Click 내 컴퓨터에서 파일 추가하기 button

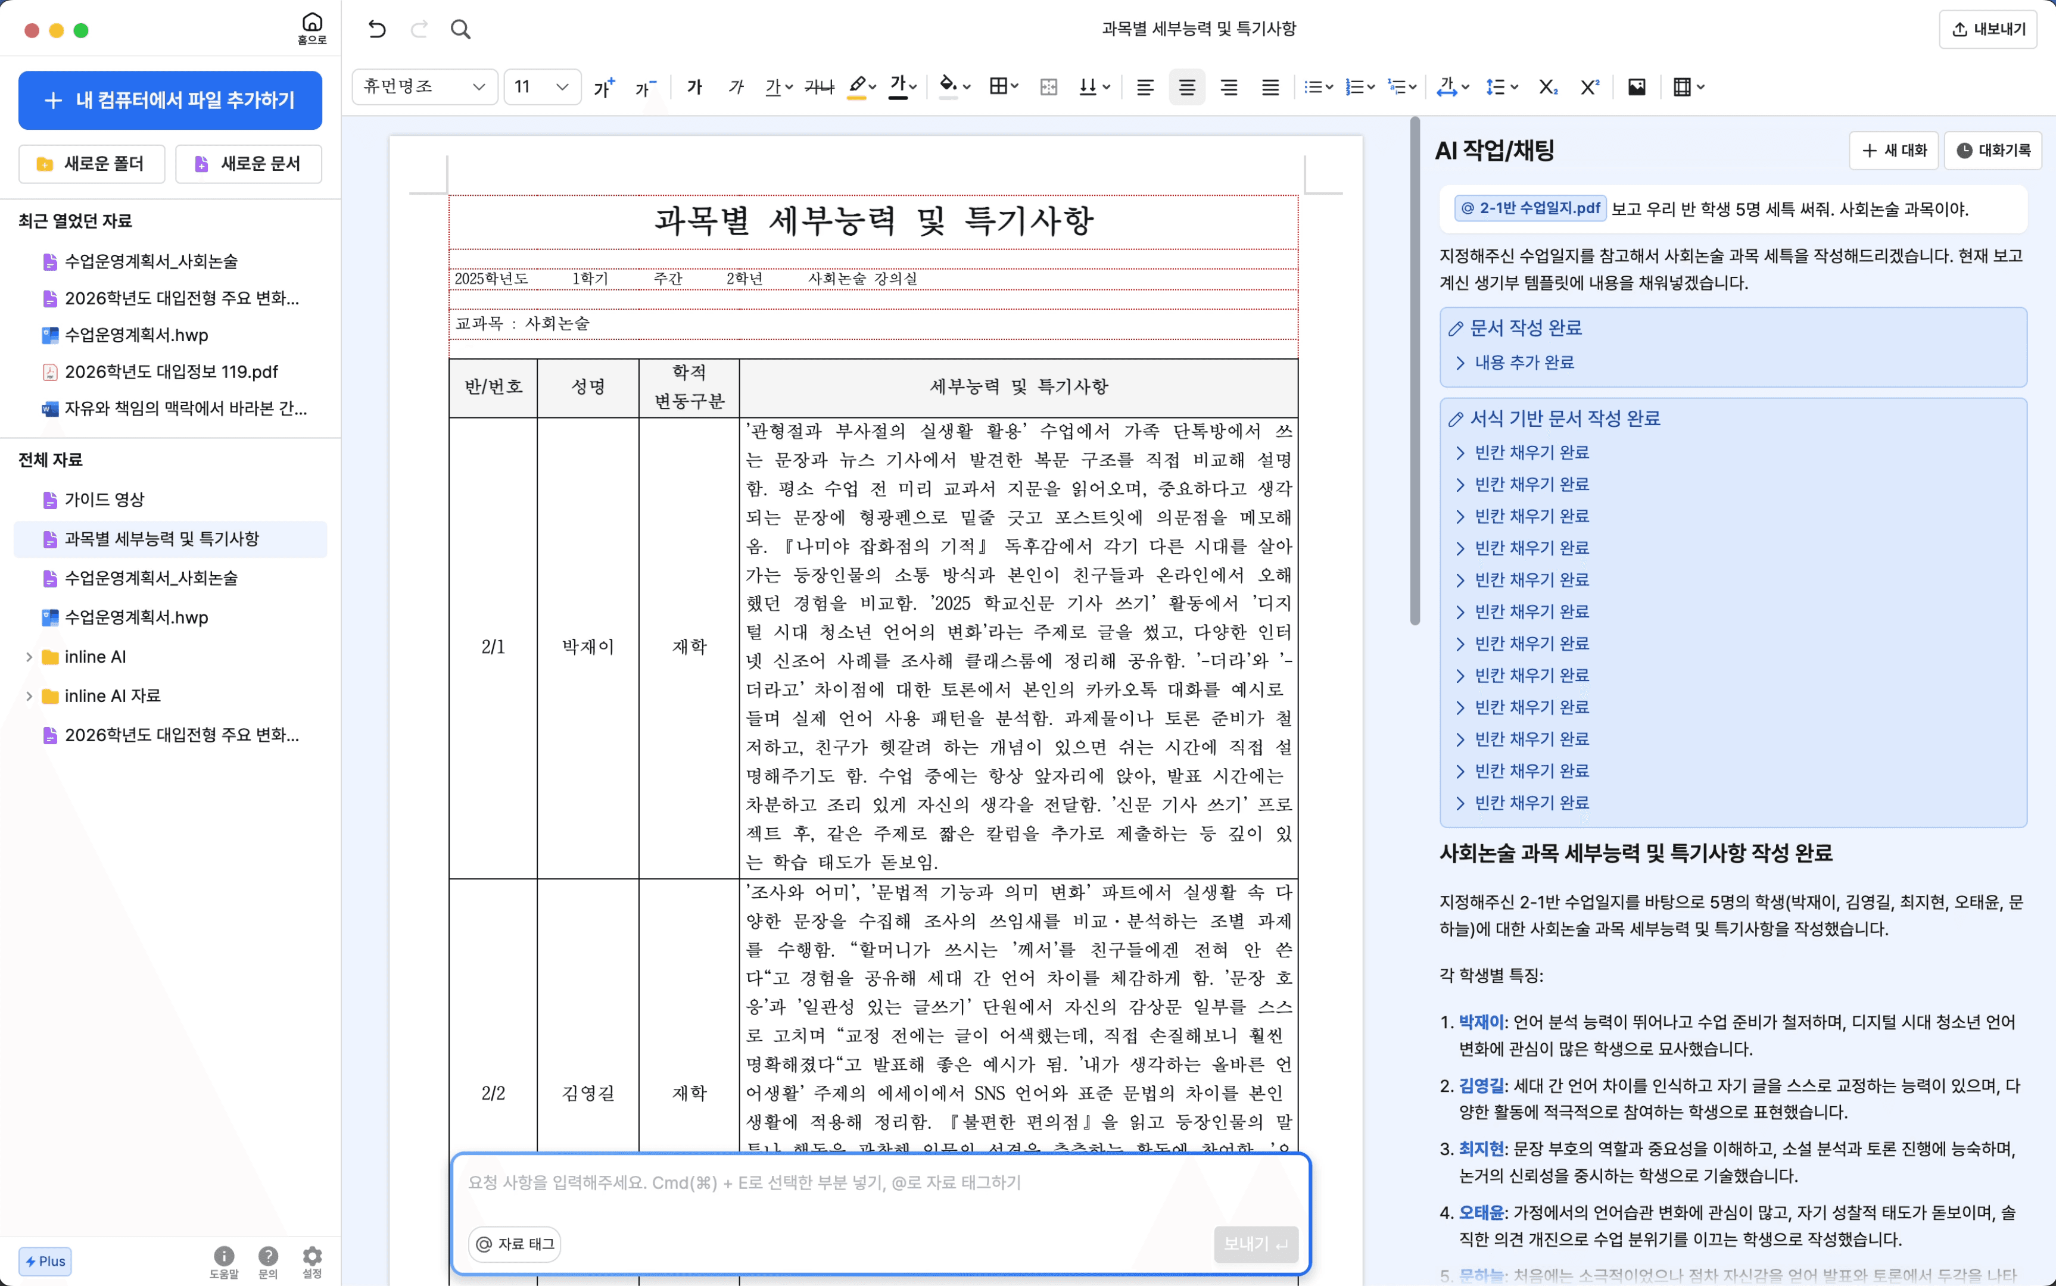[x=170, y=101]
